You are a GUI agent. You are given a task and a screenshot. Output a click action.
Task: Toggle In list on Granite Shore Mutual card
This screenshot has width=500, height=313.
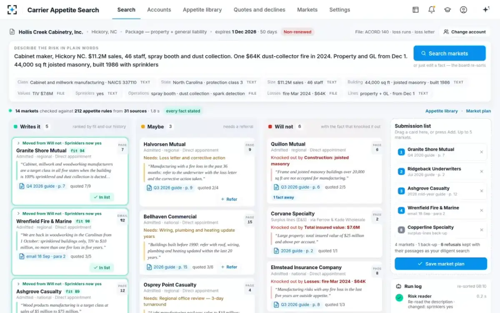point(102,197)
